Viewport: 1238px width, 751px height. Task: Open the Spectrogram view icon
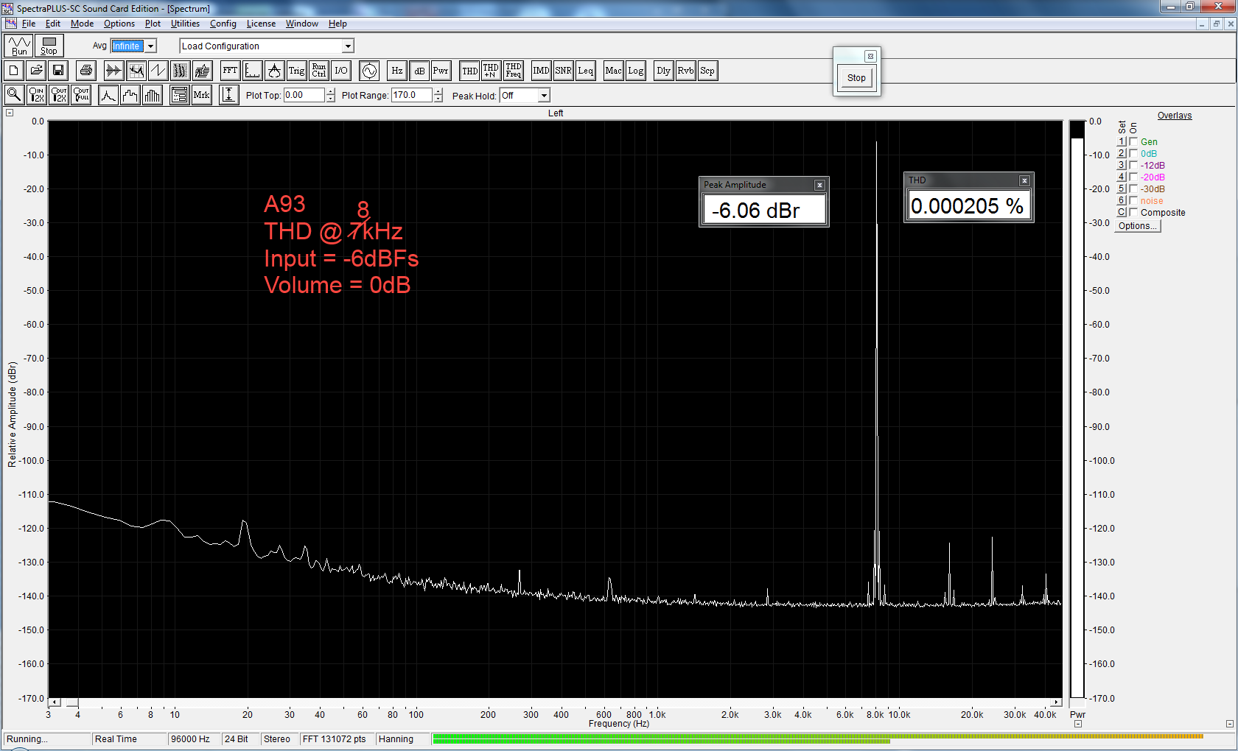click(180, 71)
